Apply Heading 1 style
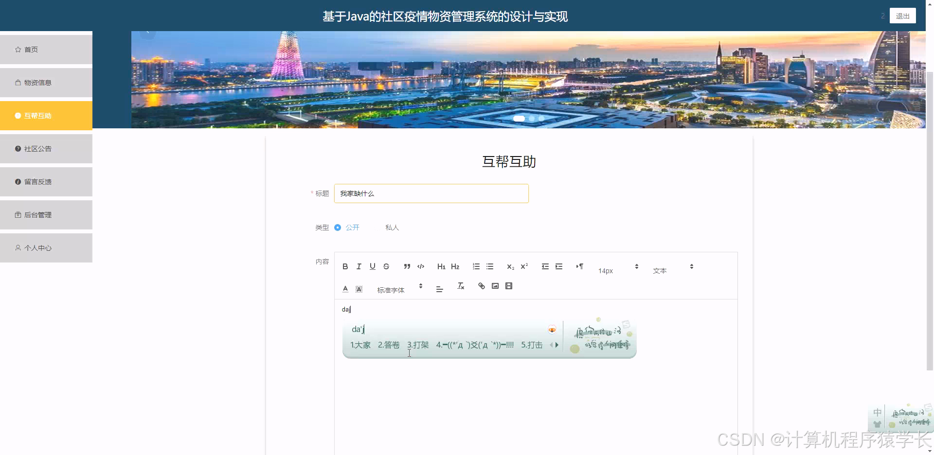Image resolution: width=934 pixels, height=455 pixels. [x=441, y=266]
